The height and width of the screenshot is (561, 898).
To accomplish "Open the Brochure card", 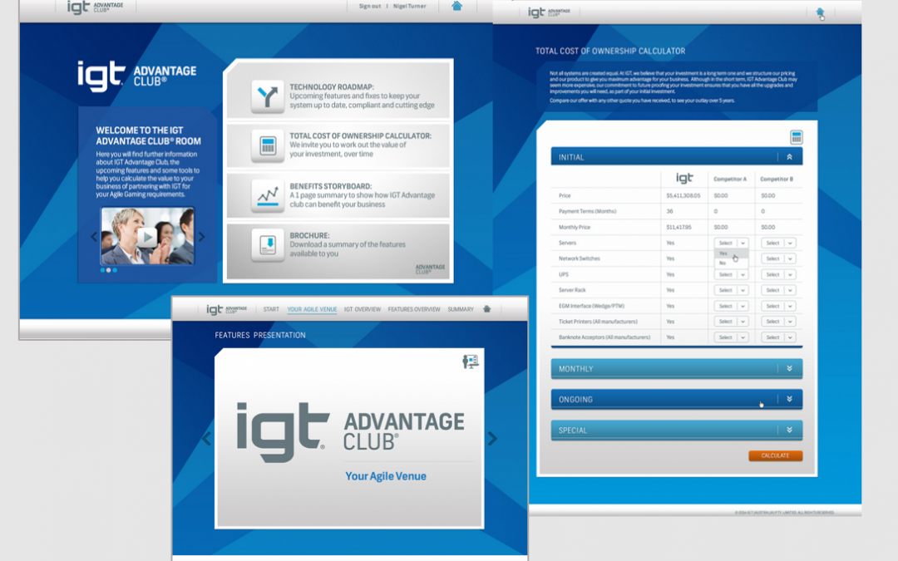I will (x=338, y=251).
